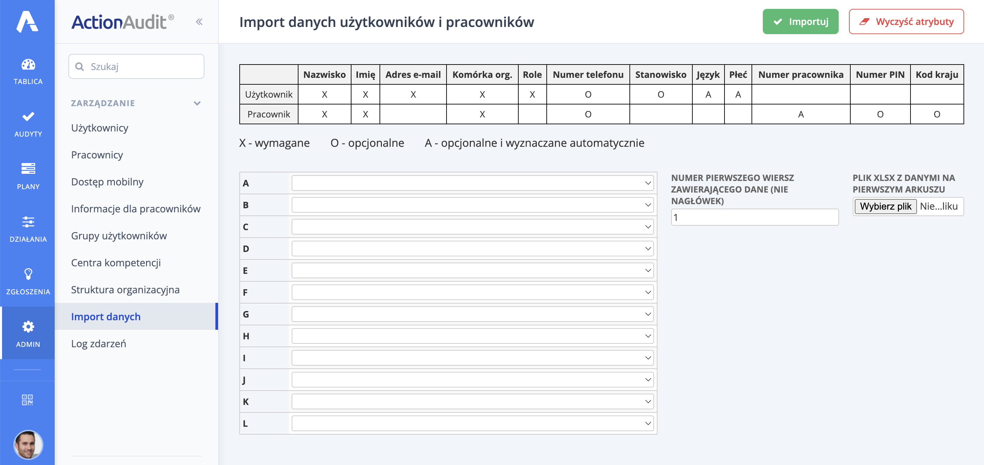
Task: Open column F mapping dropdown
Action: click(x=473, y=292)
